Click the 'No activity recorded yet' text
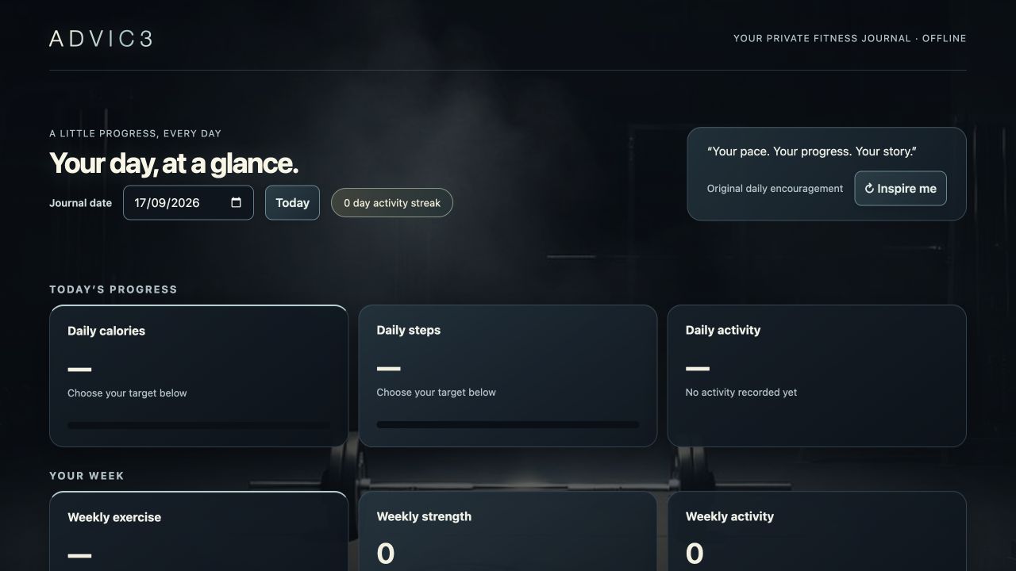The image size is (1016, 571). click(x=741, y=392)
